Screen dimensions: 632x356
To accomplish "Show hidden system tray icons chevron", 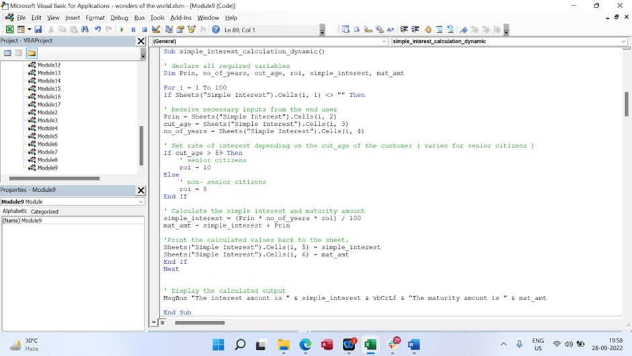I will coord(504,345).
